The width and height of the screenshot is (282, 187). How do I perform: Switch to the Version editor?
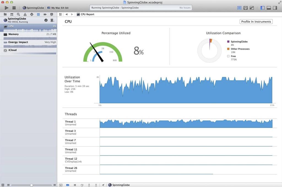[x=252, y=8]
